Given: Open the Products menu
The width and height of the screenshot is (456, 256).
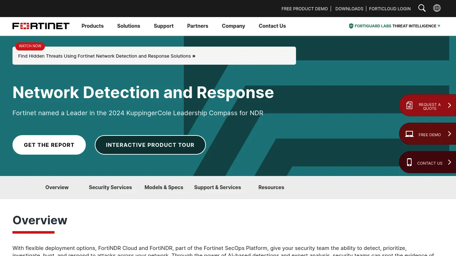Looking at the screenshot, I should [93, 26].
